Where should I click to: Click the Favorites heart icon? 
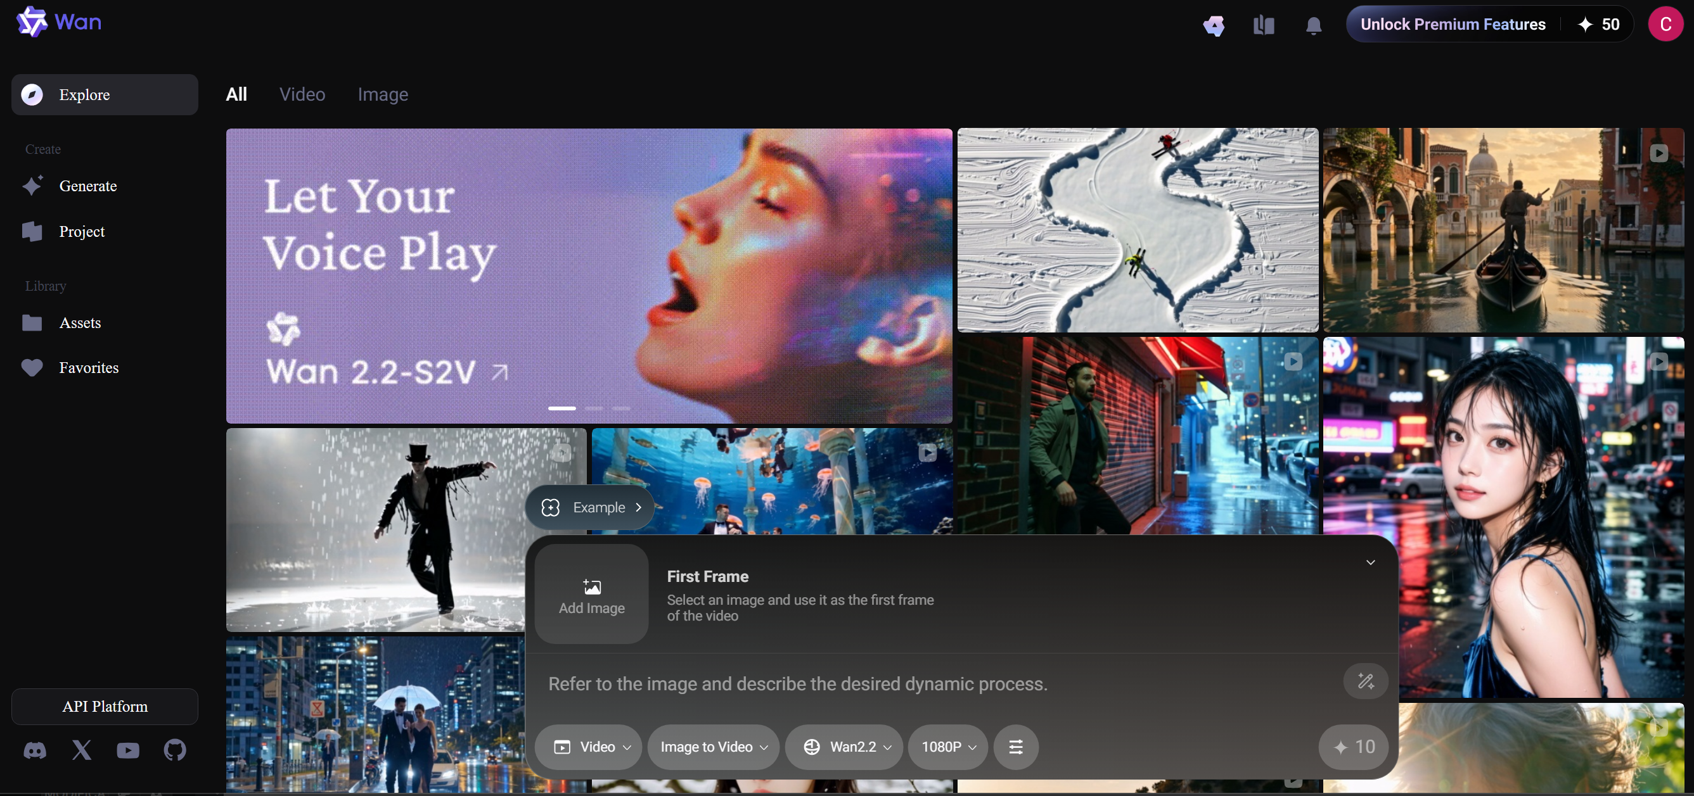pos(32,367)
